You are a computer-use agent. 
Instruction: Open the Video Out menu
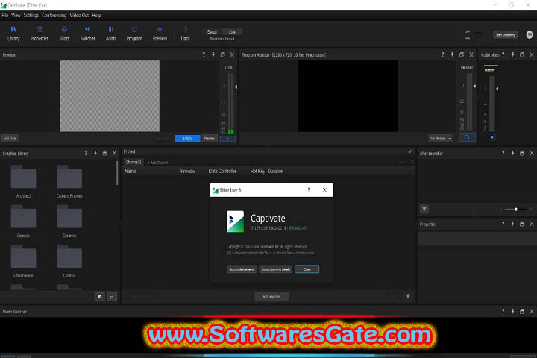[79, 15]
